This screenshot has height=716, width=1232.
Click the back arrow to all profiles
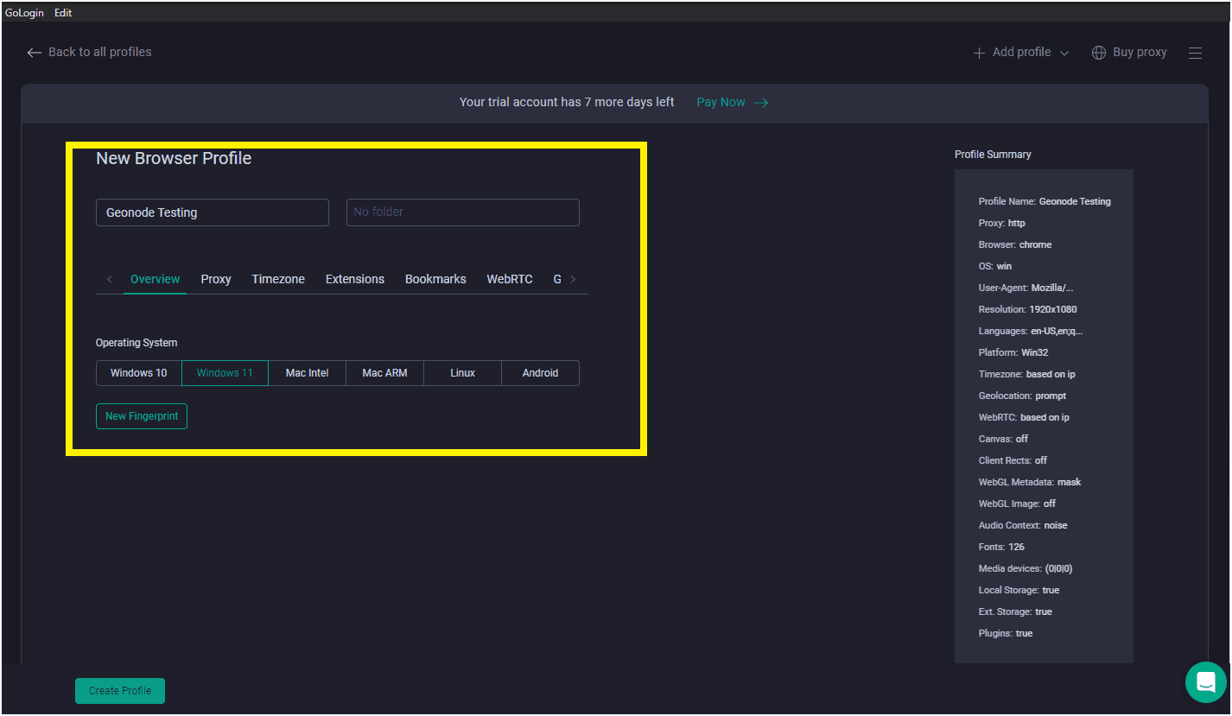pos(34,52)
